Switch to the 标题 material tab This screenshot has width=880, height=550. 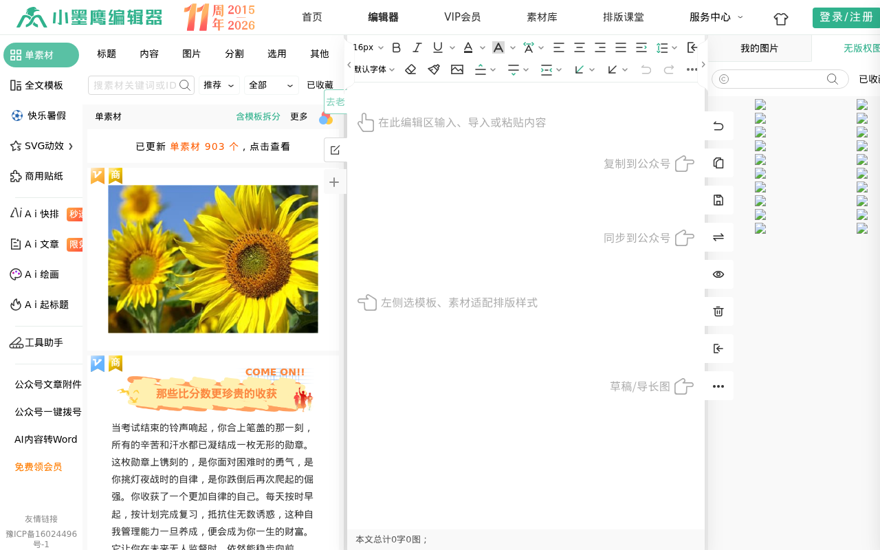coord(107,54)
